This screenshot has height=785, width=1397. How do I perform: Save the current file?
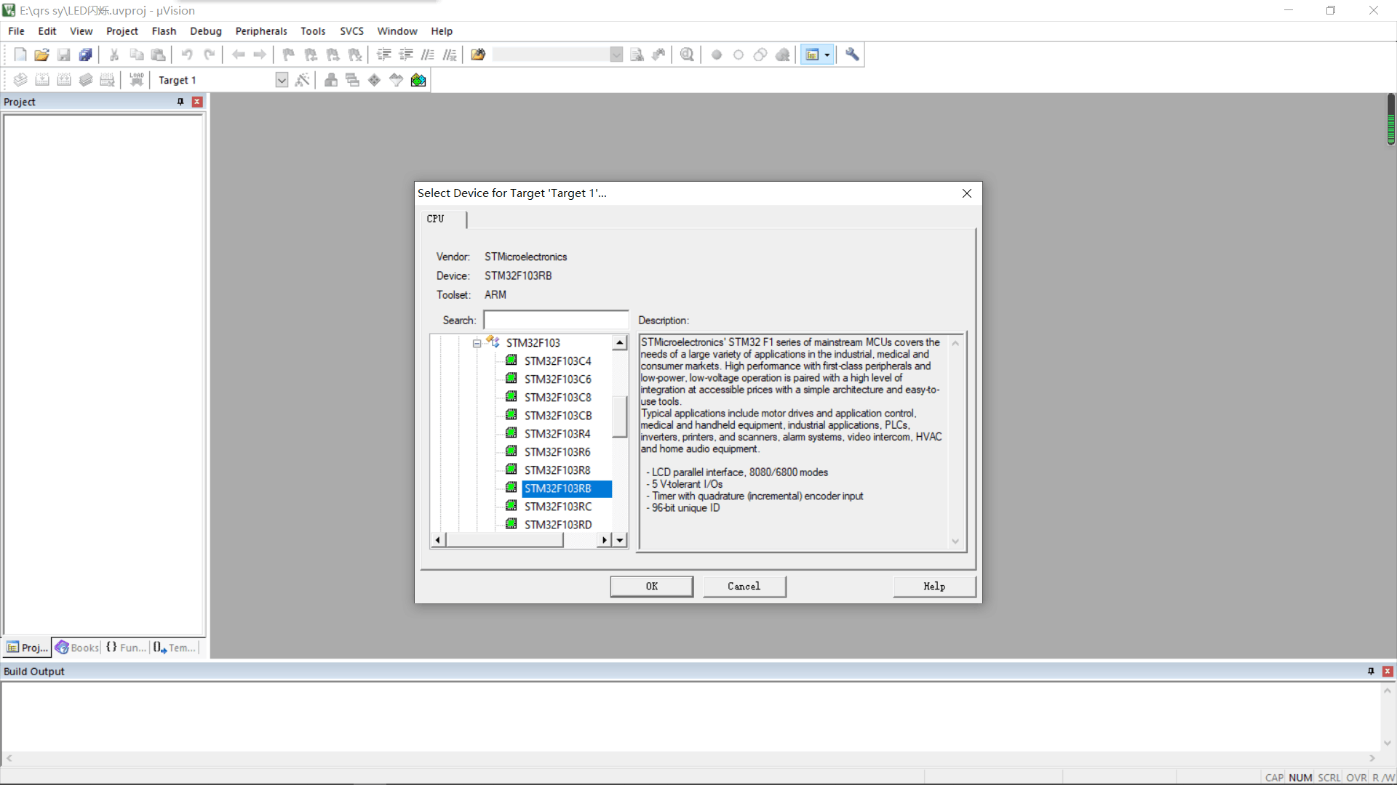[64, 55]
